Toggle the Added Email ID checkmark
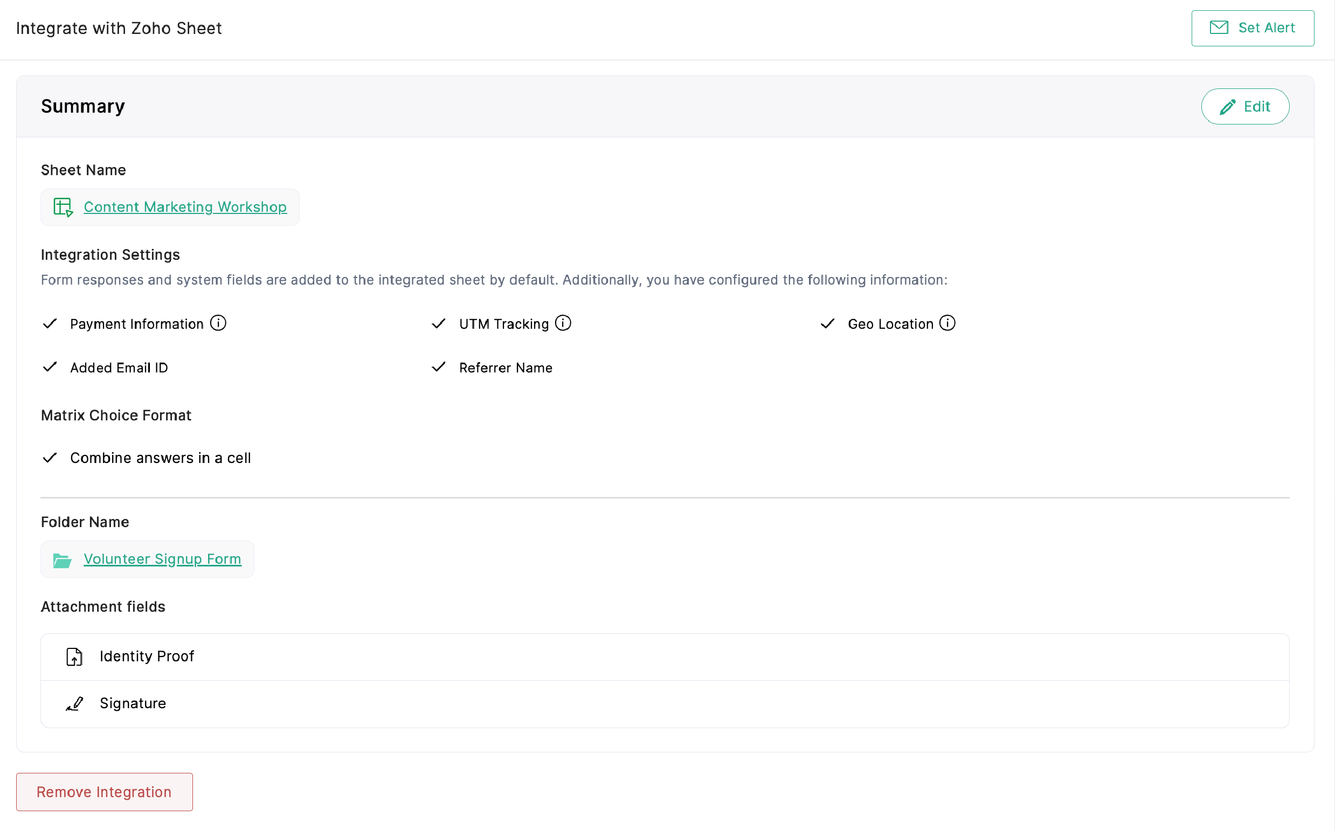Screen dimensions: 1335x830 pyautogui.click(x=50, y=367)
